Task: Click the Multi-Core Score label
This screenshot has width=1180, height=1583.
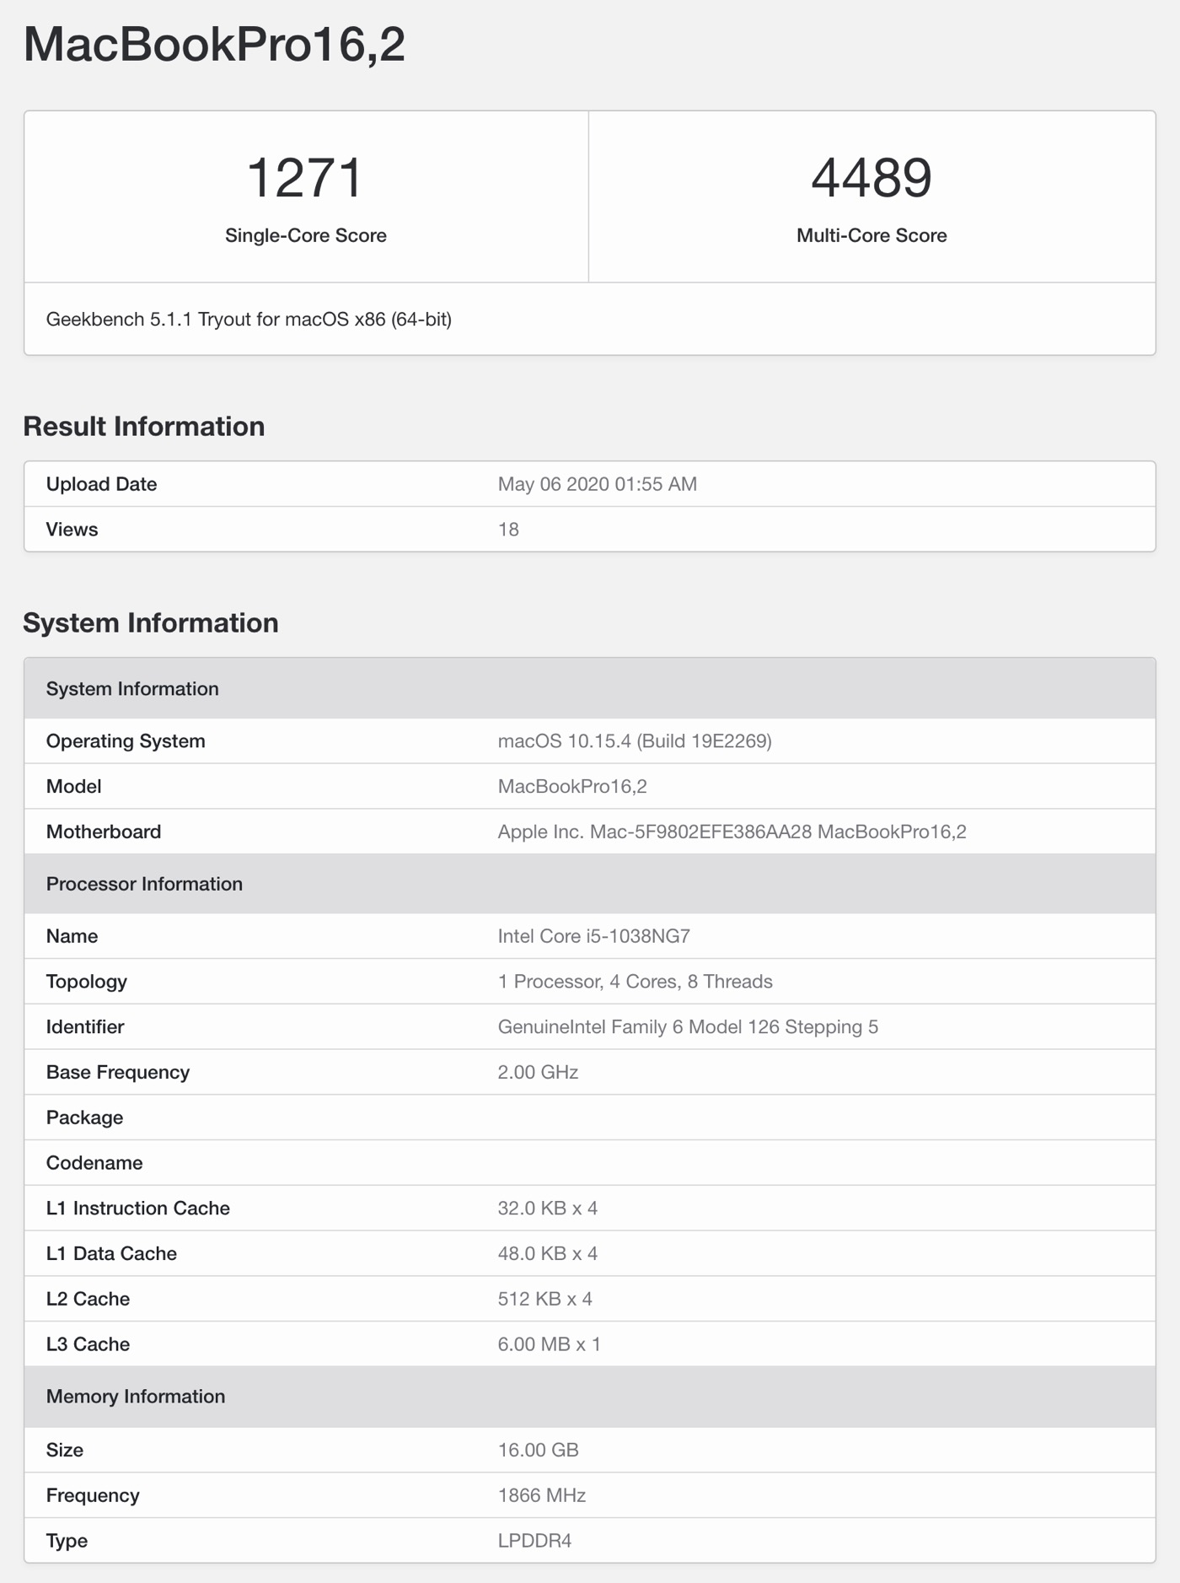Action: click(872, 235)
